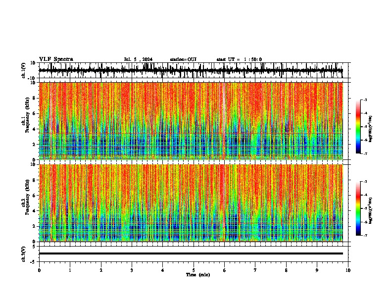The image size is (392, 303).
Task: Click the 'Time (min)' axis label
Action: click(198, 275)
